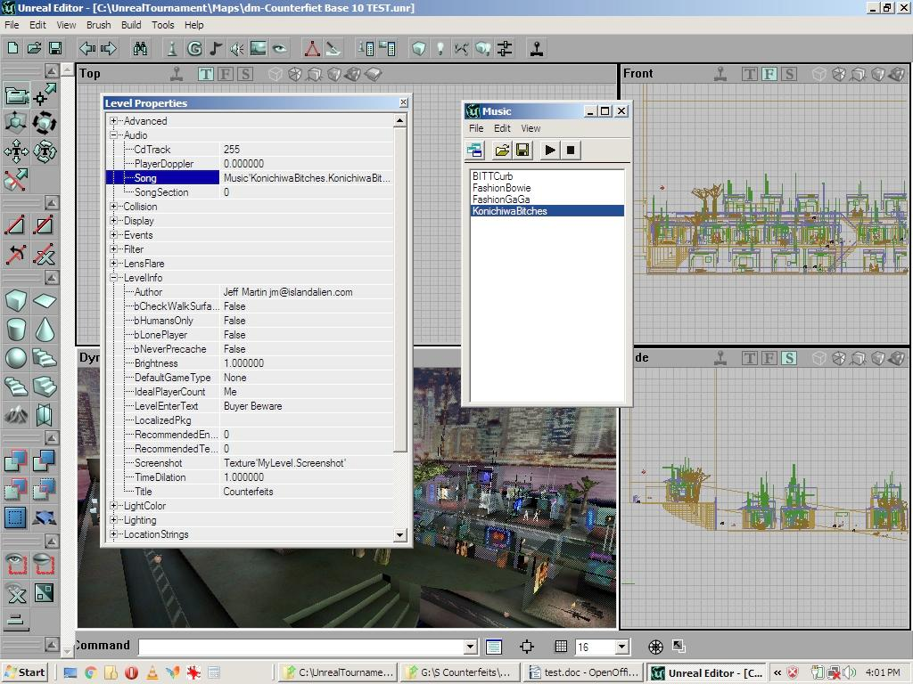
Task: Open the Sound browser speaker icon
Action: 237,48
